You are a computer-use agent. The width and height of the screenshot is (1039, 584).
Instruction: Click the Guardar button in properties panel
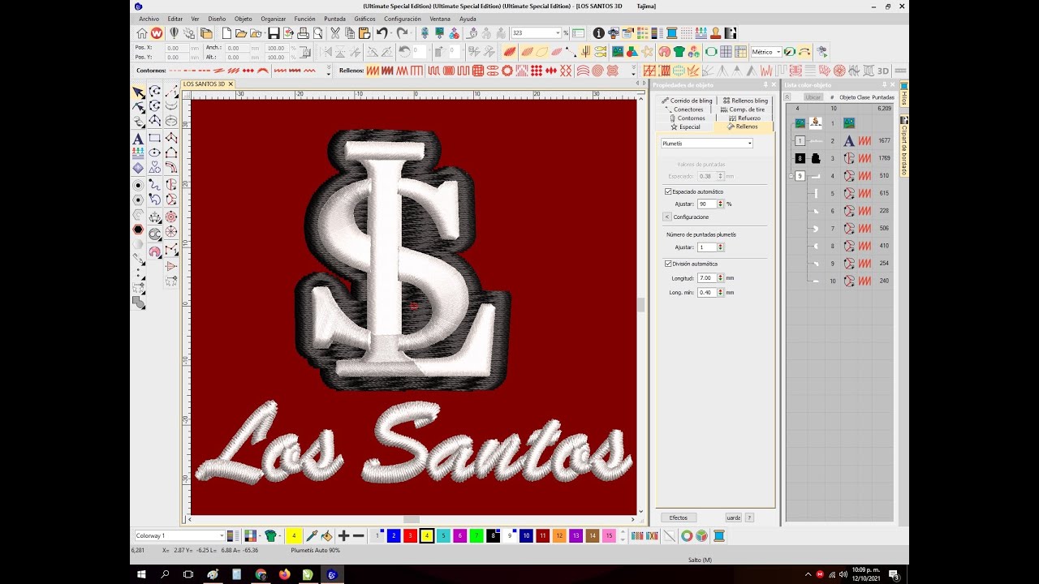click(x=733, y=517)
